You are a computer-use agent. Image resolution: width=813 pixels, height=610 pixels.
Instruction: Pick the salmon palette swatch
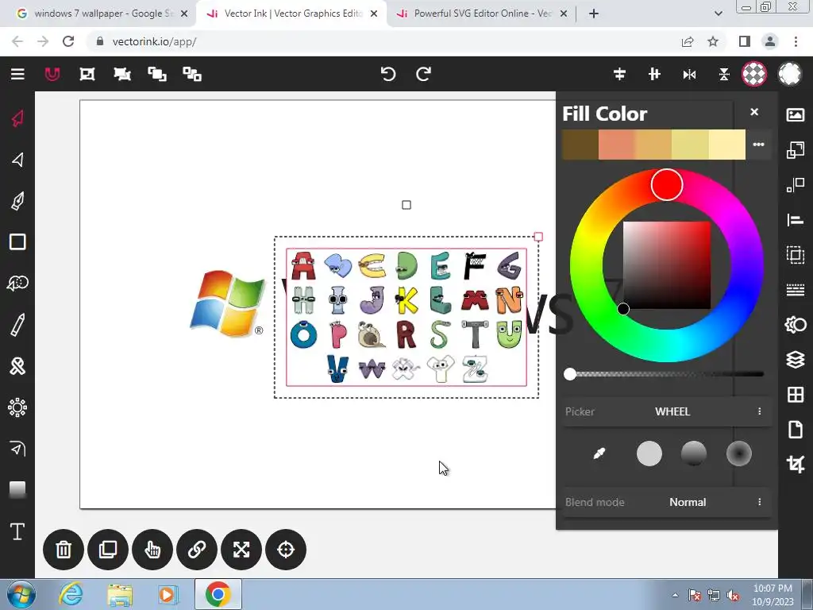click(x=616, y=145)
